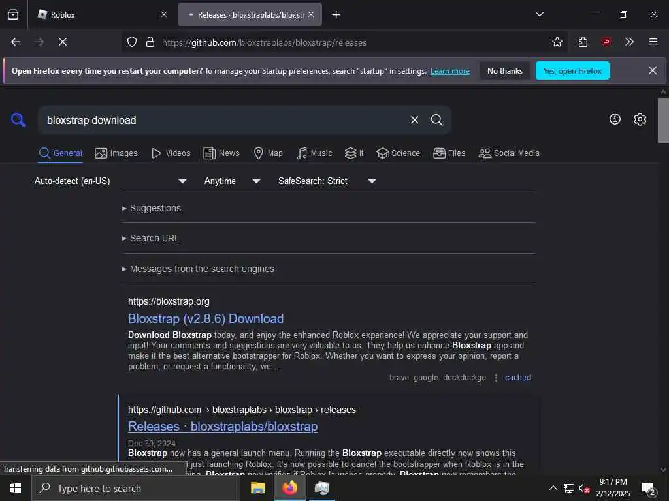Open the Anytime time range dropdown
This screenshot has width=669, height=501.
pyautogui.click(x=233, y=181)
